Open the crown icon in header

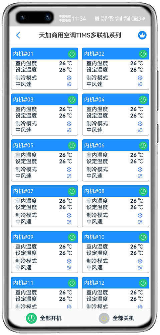pos(142,35)
